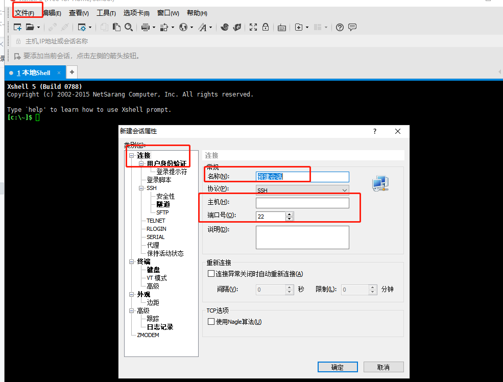
Task: Click the 名称 session name field
Action: pyautogui.click(x=302, y=177)
